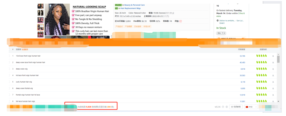Screen dimensions: 286x116
Task: Click the 产品卖点 tag button
Action: (x=119, y=27)
